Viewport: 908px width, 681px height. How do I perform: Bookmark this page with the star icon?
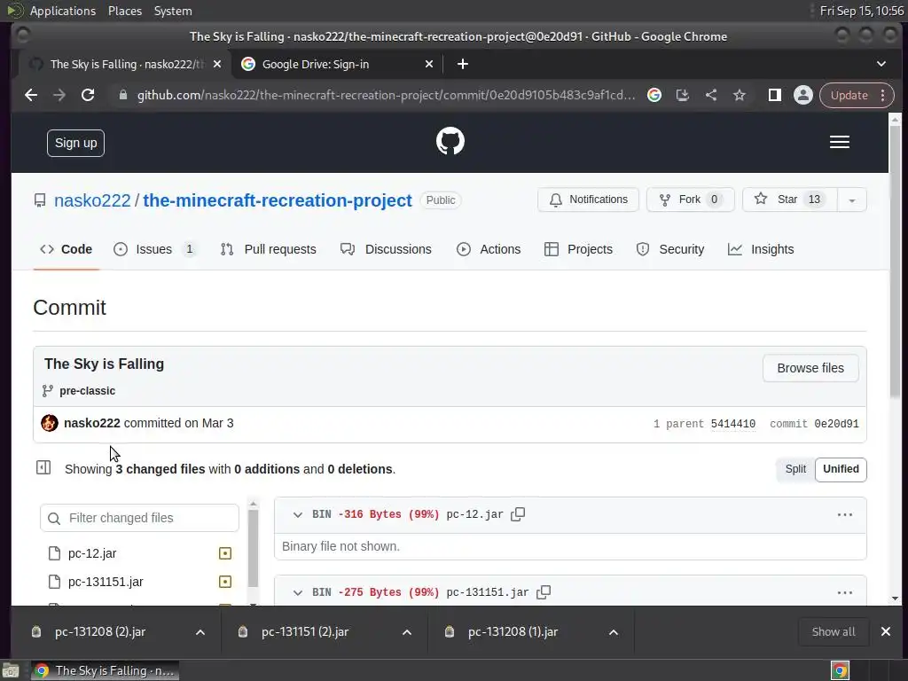pyautogui.click(x=740, y=95)
